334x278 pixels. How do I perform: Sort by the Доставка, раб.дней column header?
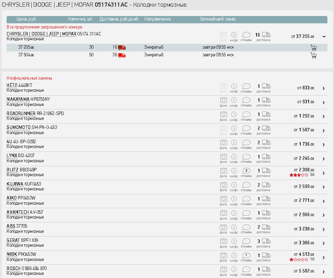[119, 19]
